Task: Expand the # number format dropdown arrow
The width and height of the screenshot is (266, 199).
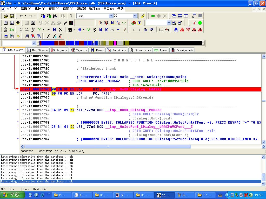Action: (83, 30)
